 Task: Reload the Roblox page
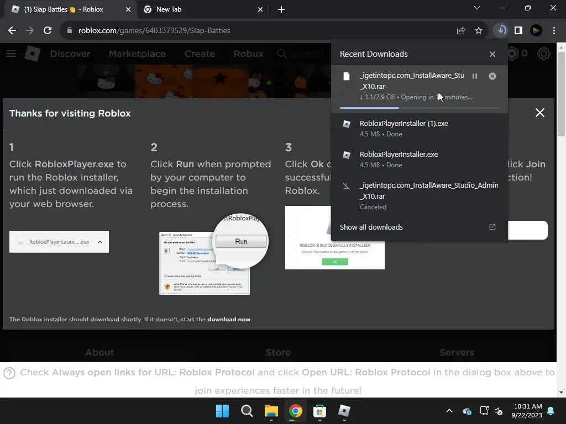48,30
